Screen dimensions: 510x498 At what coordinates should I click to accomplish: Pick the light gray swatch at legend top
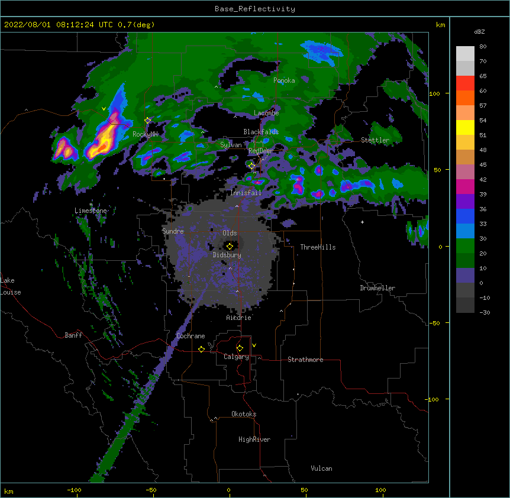465,54
